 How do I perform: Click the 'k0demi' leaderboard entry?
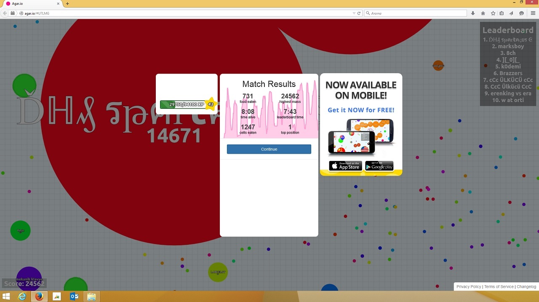tap(508, 66)
